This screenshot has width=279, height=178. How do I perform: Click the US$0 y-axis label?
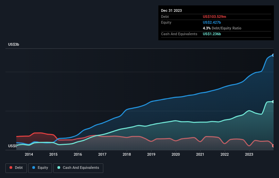pyautogui.click(x=13, y=146)
